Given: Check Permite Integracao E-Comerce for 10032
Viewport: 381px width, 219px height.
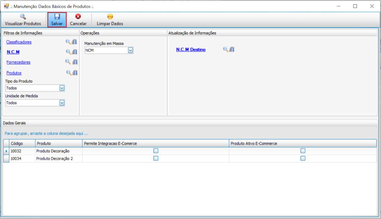Looking at the screenshot, I should (x=156, y=151).
